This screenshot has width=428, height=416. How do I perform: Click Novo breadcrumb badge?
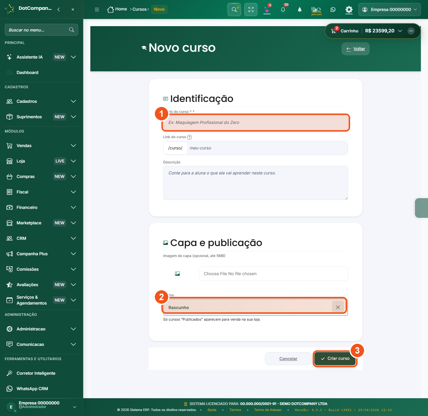159,9
